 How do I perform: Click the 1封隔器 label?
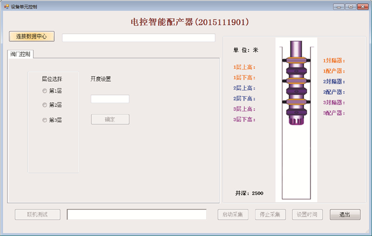[x=334, y=61]
